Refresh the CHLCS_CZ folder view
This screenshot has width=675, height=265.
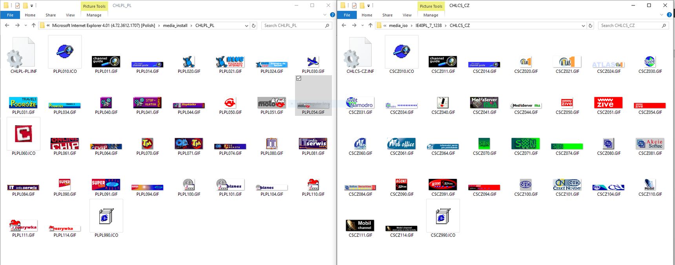pyautogui.click(x=591, y=25)
